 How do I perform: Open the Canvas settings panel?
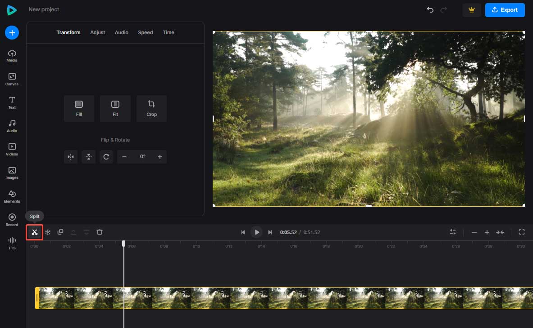12,79
